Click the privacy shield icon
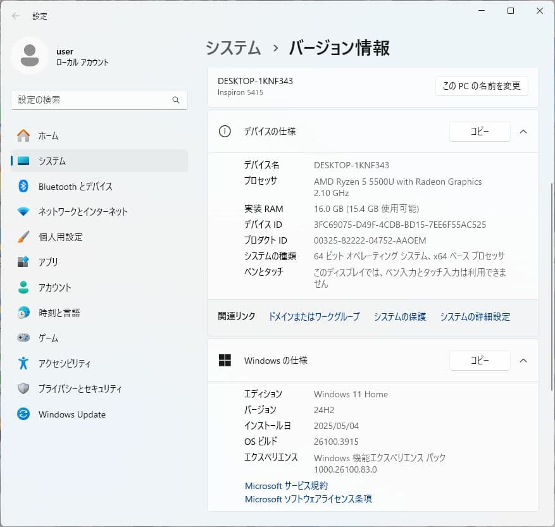 point(23,388)
